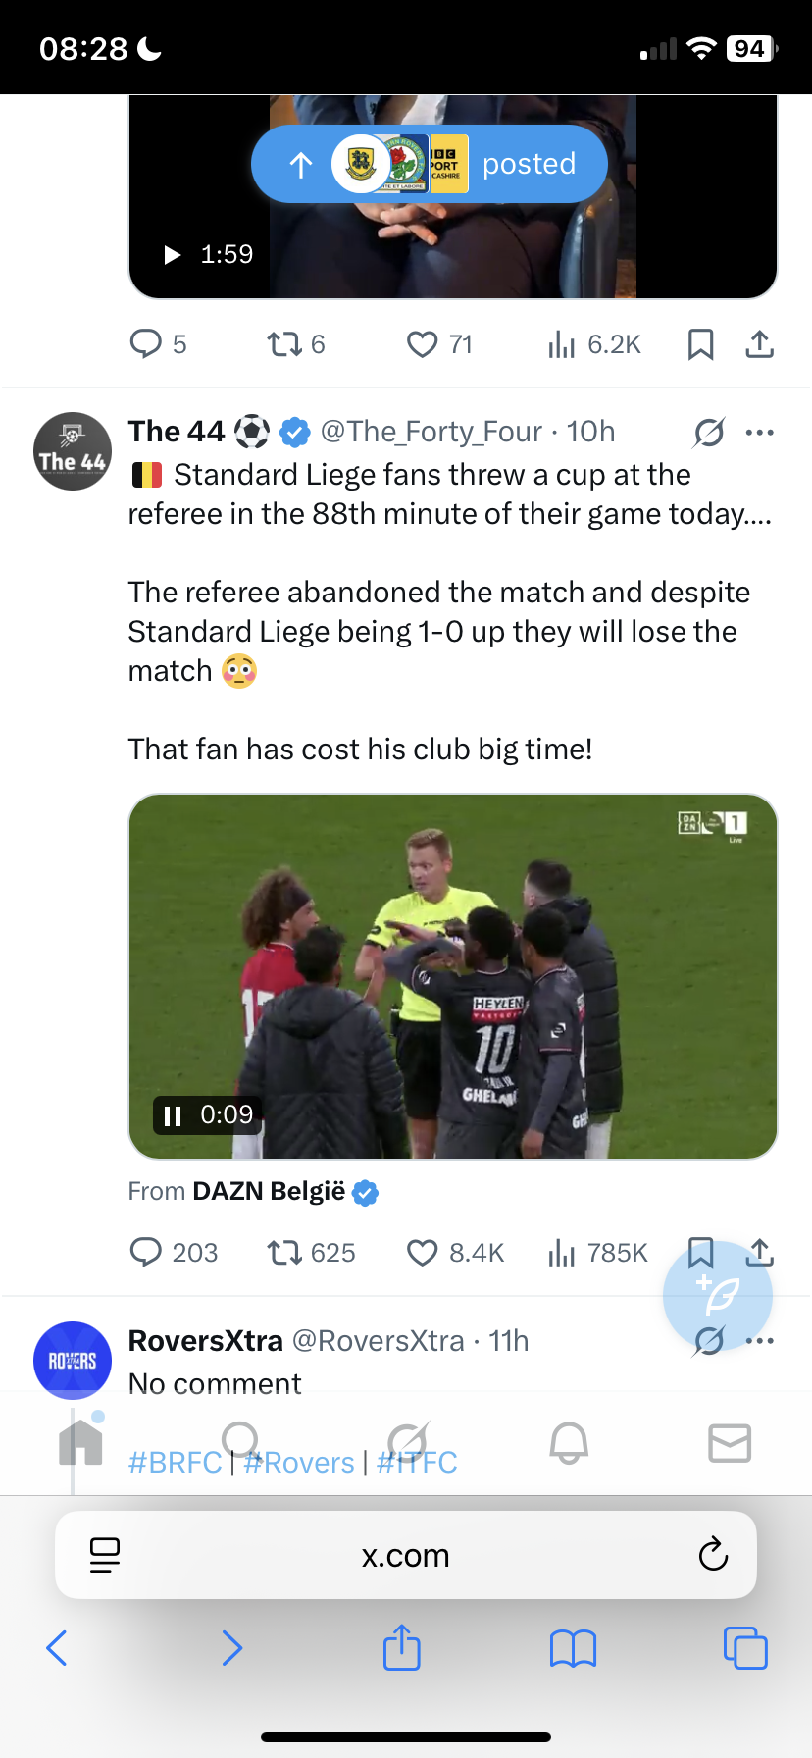This screenshot has width=812, height=1758.
Task: Open more options menu on The 44's post
Action: tap(760, 433)
